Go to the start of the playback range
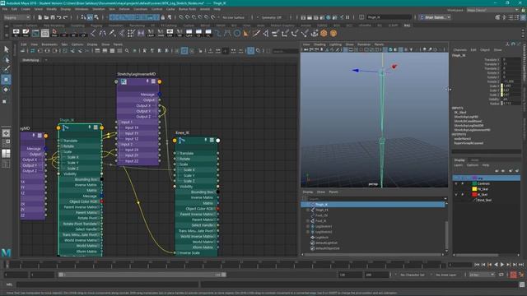This screenshot has height=296, width=527. tap(477, 265)
